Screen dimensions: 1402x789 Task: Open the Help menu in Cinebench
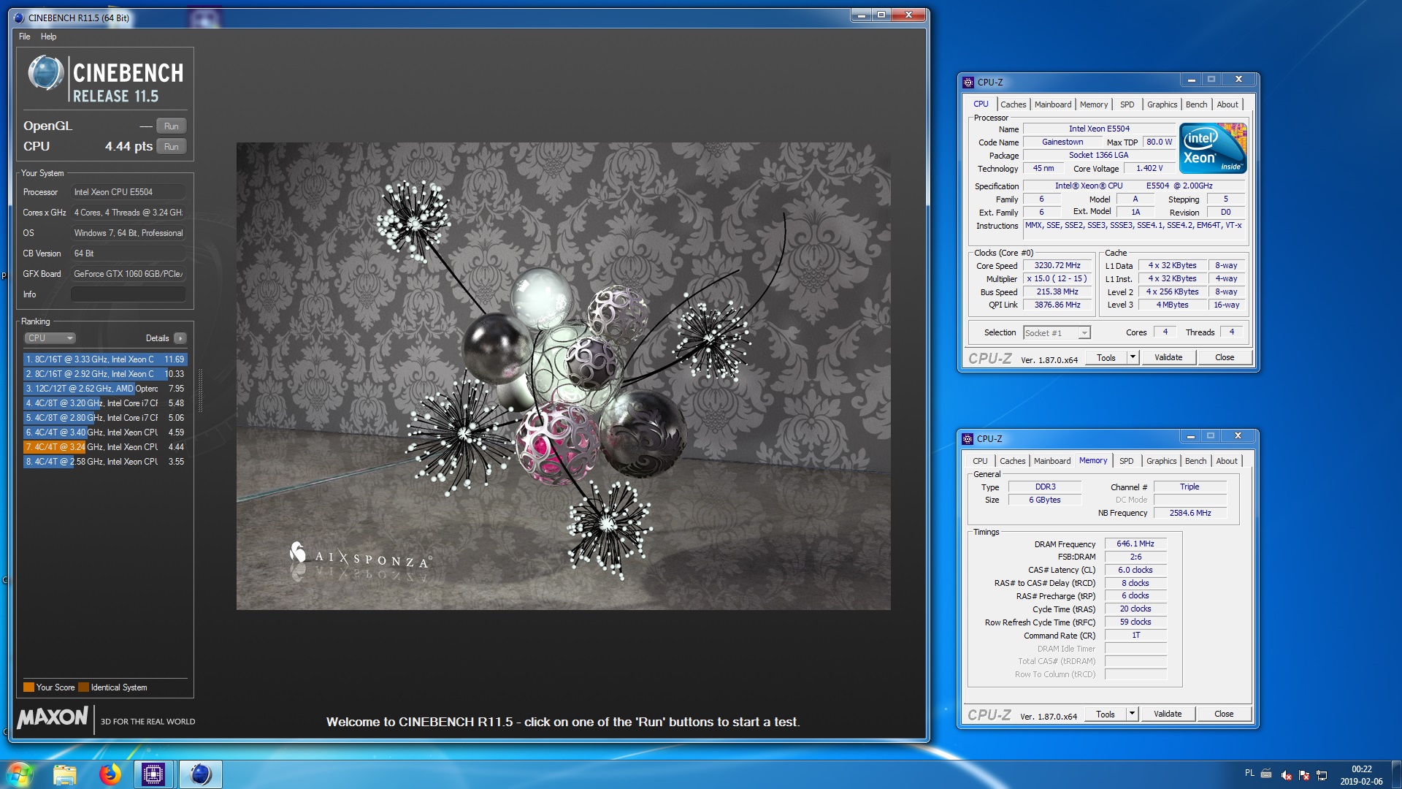click(48, 37)
